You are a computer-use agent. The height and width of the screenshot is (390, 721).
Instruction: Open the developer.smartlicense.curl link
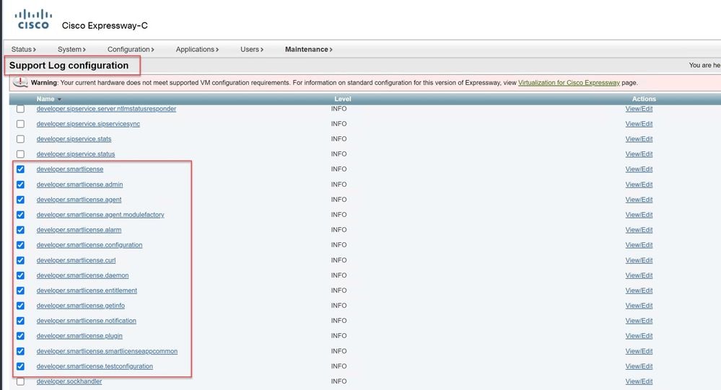click(x=76, y=260)
